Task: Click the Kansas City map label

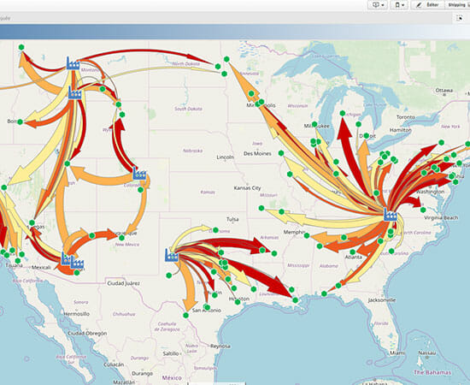Action: [247, 188]
